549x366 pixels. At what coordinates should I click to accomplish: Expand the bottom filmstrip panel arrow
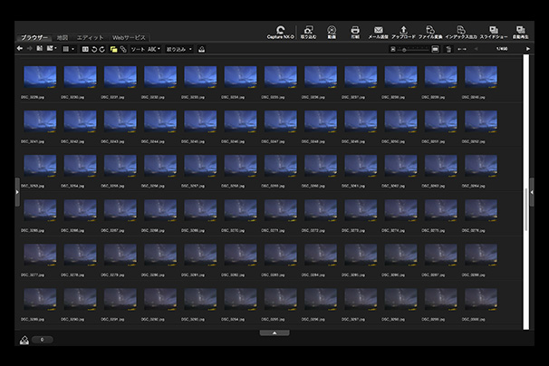point(274,333)
